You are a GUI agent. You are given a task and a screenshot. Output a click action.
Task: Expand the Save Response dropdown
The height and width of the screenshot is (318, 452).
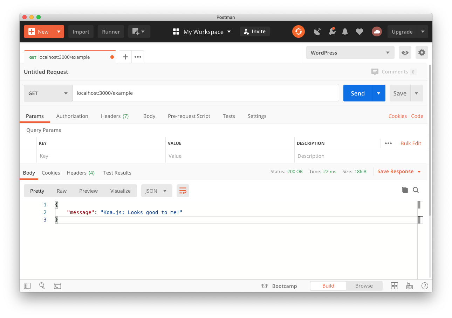(x=419, y=171)
